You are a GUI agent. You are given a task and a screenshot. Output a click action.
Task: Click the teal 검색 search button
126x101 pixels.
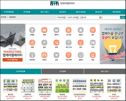coord(123,17)
